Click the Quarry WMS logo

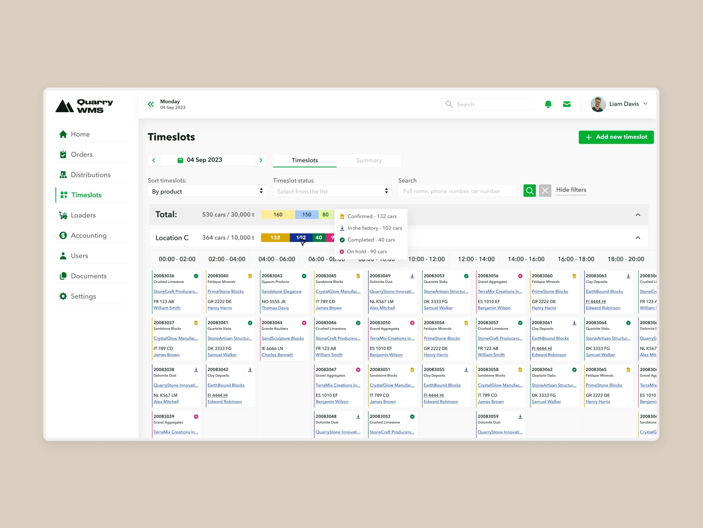tap(84, 106)
